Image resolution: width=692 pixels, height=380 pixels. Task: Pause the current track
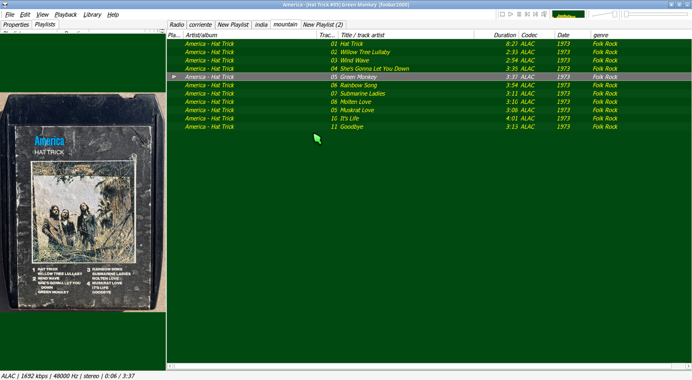click(x=519, y=14)
